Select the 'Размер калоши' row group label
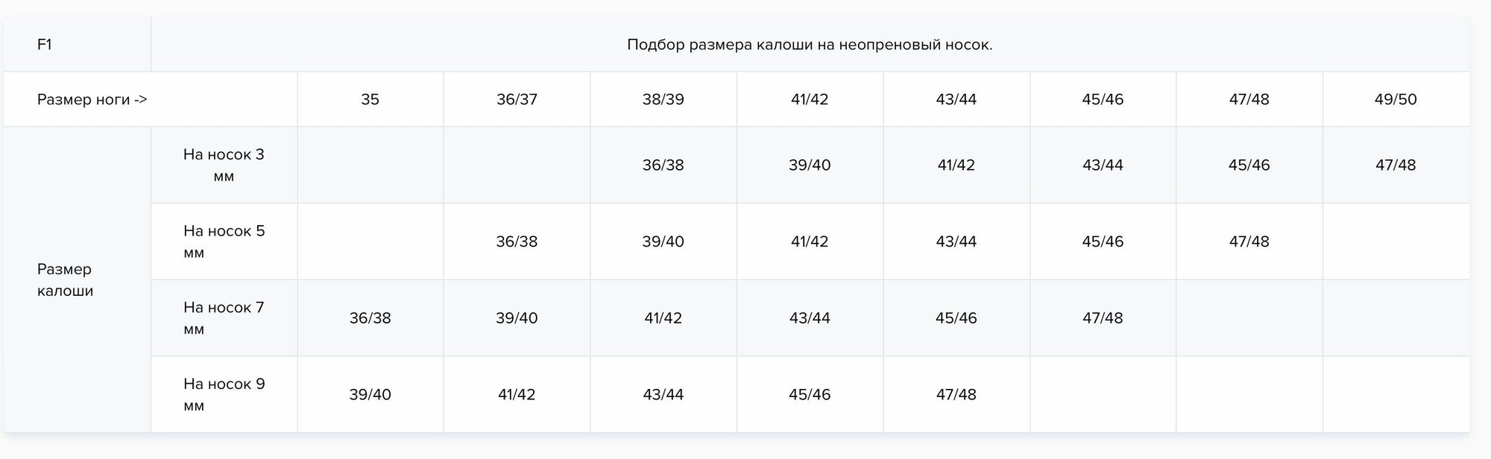This screenshot has width=1491, height=459. tap(66, 279)
